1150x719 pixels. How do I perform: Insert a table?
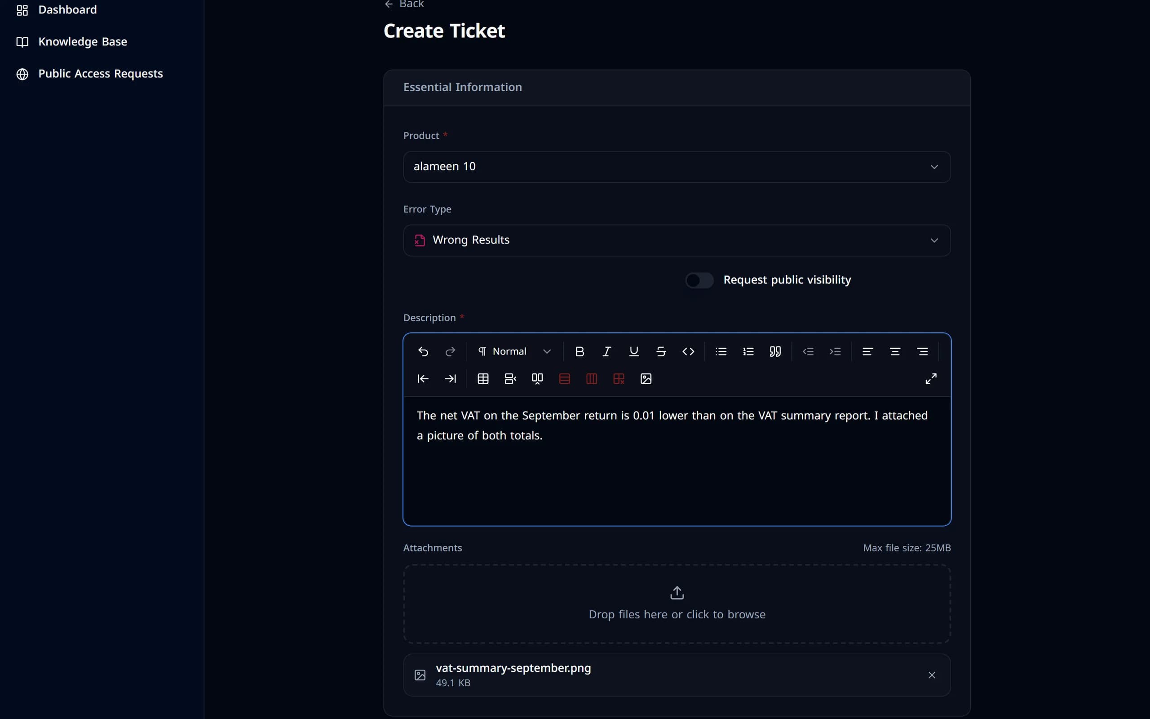483,378
